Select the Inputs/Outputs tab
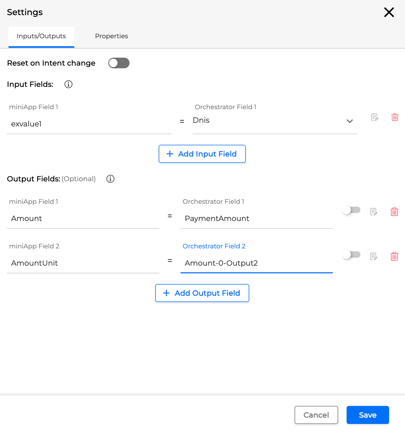 [41, 36]
